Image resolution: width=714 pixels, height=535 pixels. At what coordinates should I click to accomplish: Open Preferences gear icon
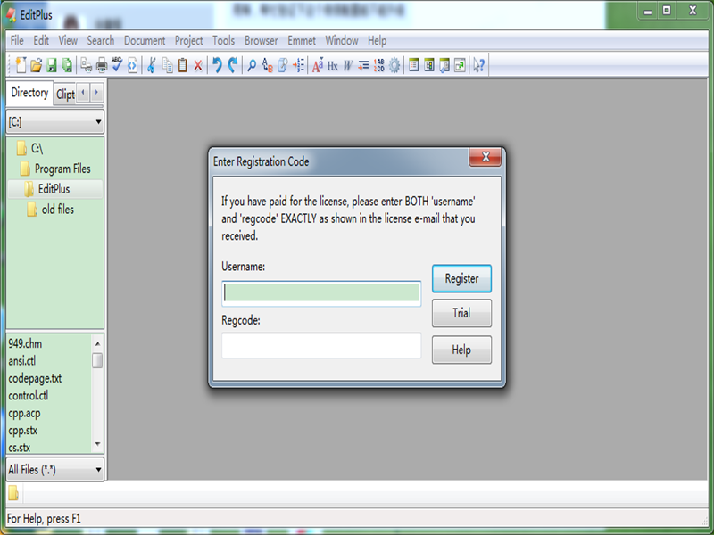[x=394, y=65]
